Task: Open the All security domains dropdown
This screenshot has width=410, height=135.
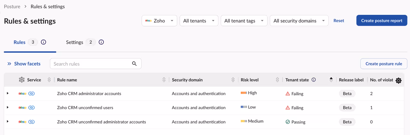Action: pos(299,21)
